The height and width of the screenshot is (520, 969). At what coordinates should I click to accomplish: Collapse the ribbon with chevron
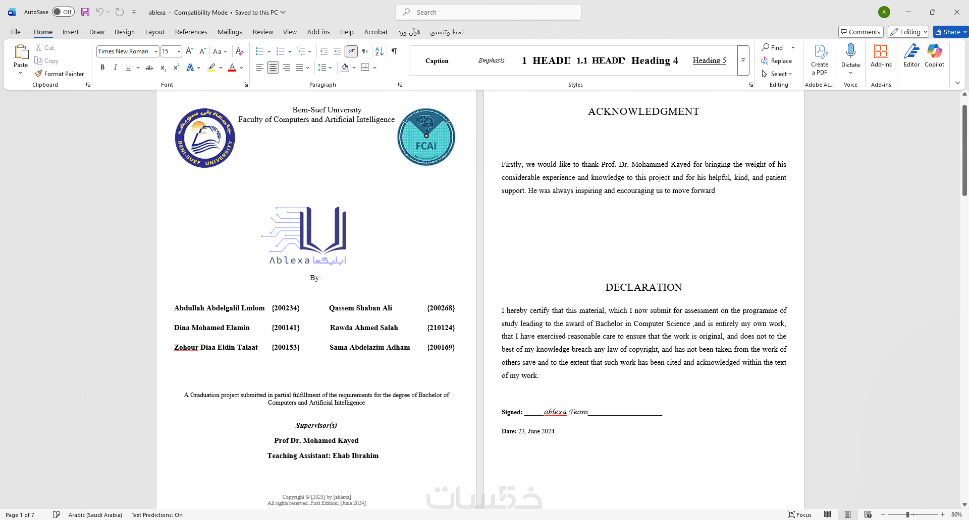958,83
